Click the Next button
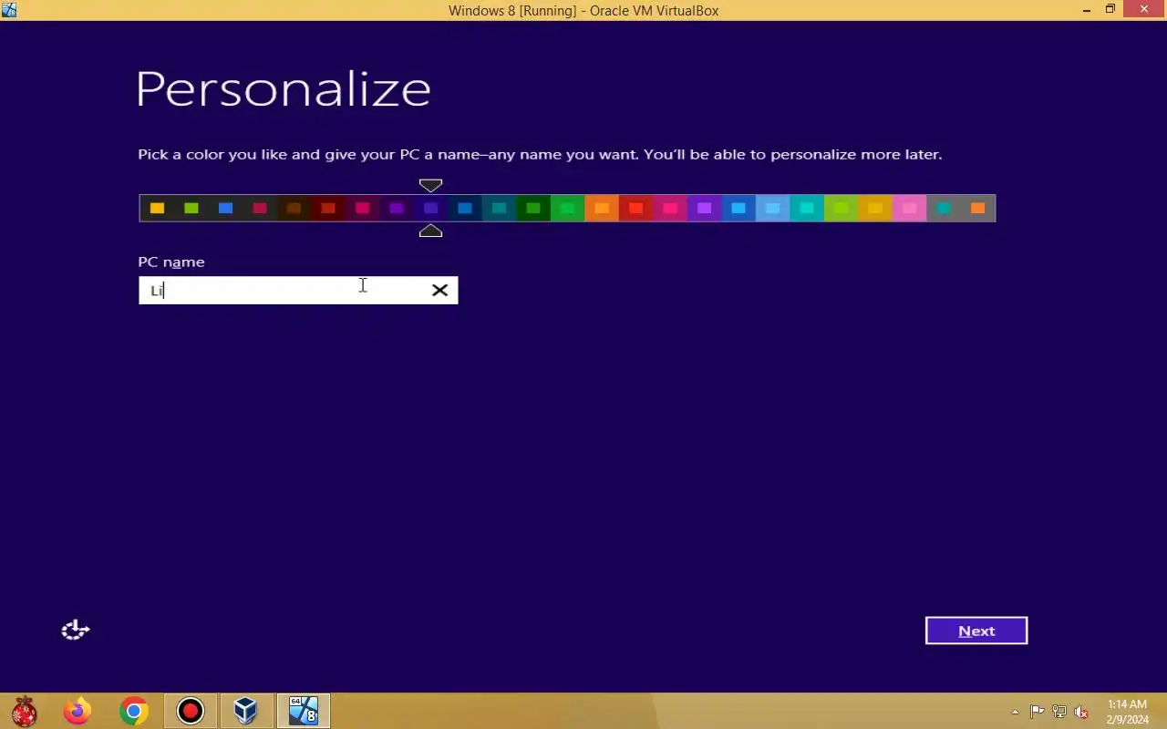 click(976, 631)
